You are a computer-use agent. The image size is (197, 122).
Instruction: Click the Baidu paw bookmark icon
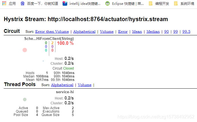click(23, 3)
